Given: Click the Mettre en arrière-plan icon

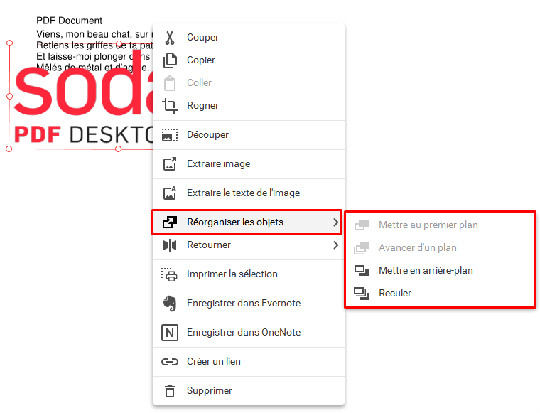Looking at the screenshot, I should 362,271.
